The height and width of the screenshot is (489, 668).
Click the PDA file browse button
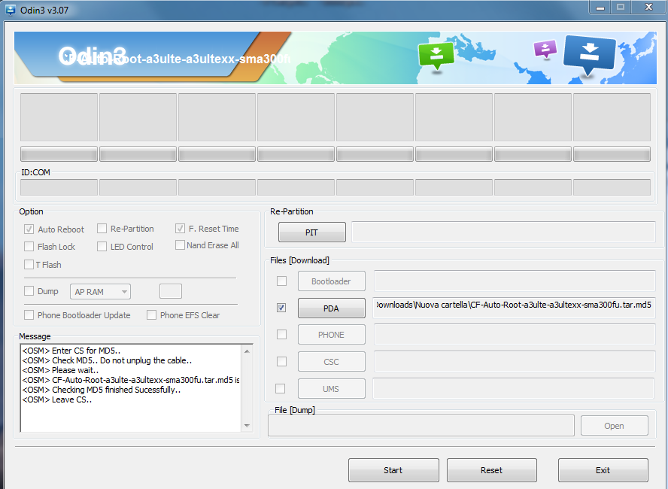point(332,308)
